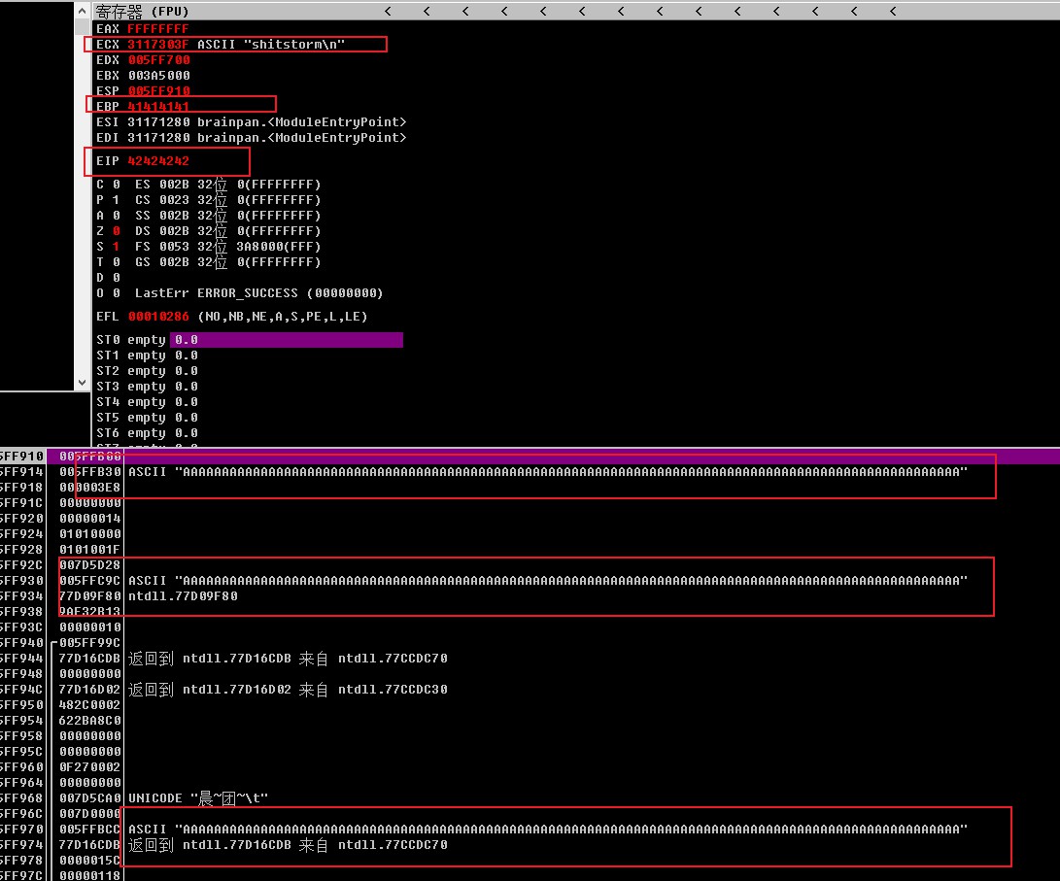This screenshot has width=1060, height=881.
Task: Select the ST6 FPU register row
Action: [147, 433]
